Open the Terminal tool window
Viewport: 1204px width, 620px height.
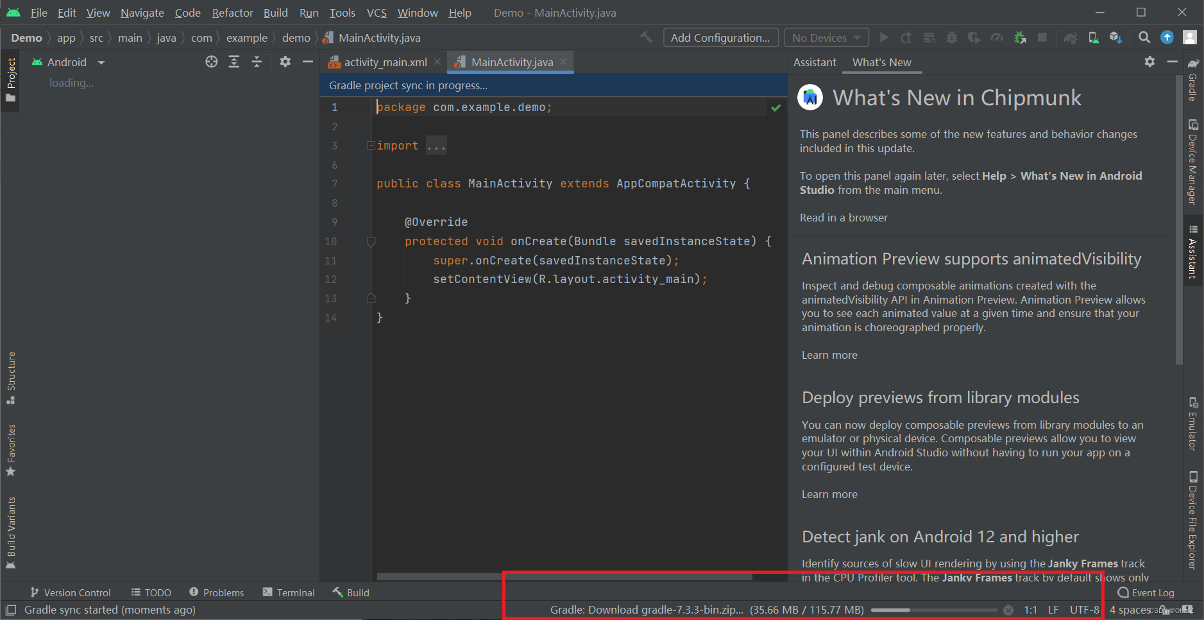pos(289,592)
